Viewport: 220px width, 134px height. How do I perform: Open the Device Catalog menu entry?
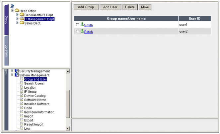[x=35, y=96]
